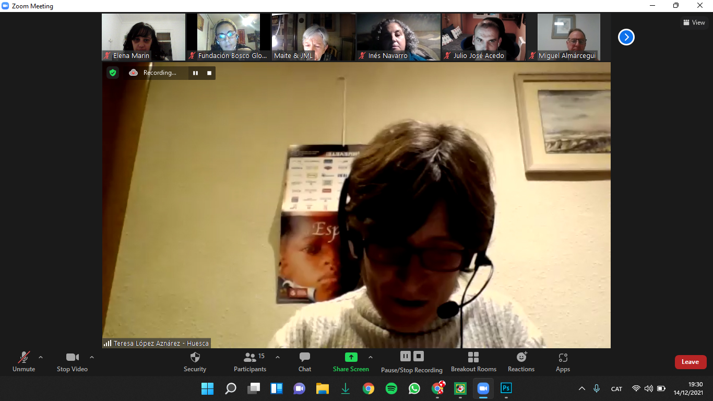This screenshot has height=401, width=713.
Task: Click the green Share Screen icon
Action: (x=351, y=358)
